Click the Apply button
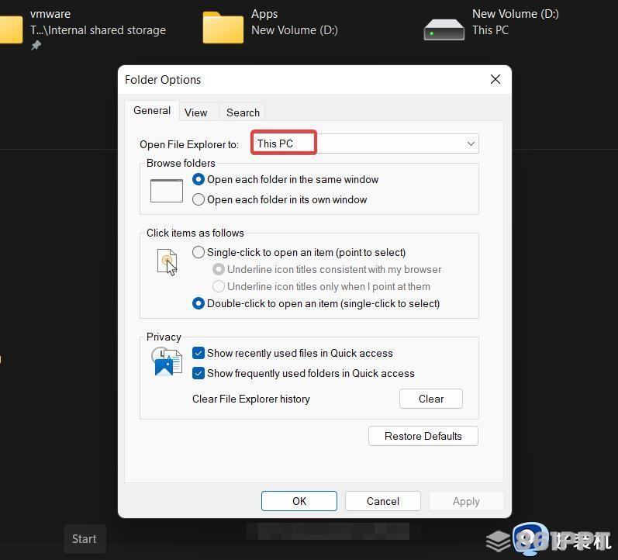The image size is (618, 560). pyautogui.click(x=466, y=501)
